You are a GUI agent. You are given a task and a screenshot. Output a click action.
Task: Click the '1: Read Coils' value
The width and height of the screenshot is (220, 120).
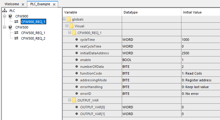192,73
